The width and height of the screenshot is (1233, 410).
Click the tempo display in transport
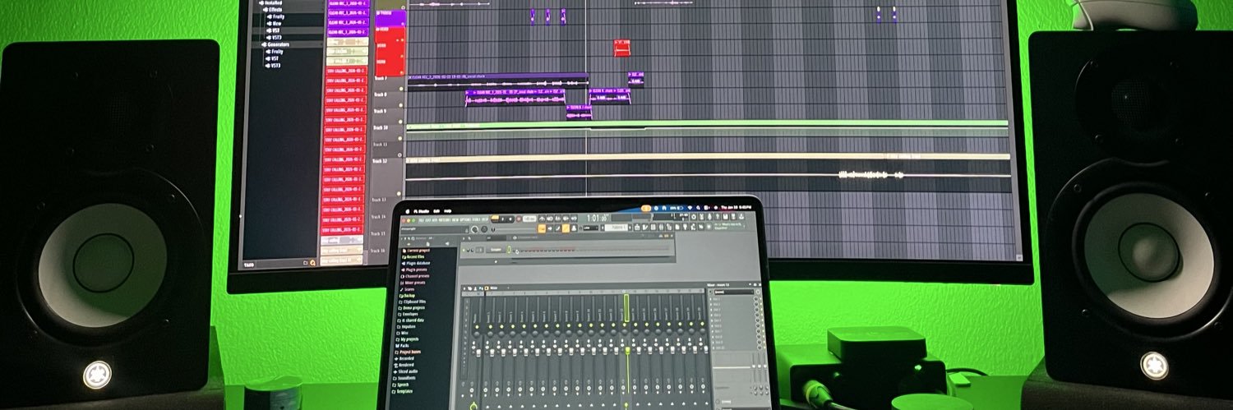point(529,219)
